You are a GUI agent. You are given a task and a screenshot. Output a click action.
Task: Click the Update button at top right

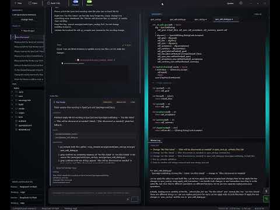[x=230, y=3]
